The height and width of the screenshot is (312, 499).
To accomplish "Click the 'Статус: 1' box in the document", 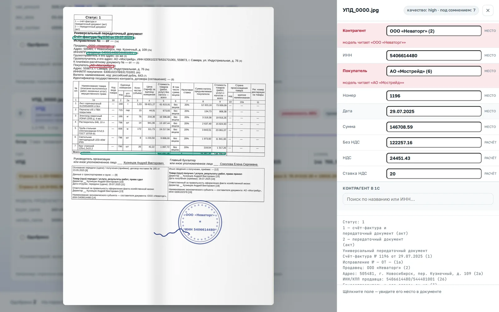I will click(93, 17).
